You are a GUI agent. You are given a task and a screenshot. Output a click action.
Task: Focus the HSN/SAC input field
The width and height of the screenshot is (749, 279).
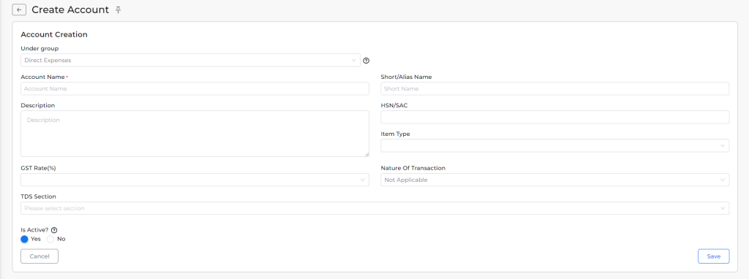coord(554,117)
